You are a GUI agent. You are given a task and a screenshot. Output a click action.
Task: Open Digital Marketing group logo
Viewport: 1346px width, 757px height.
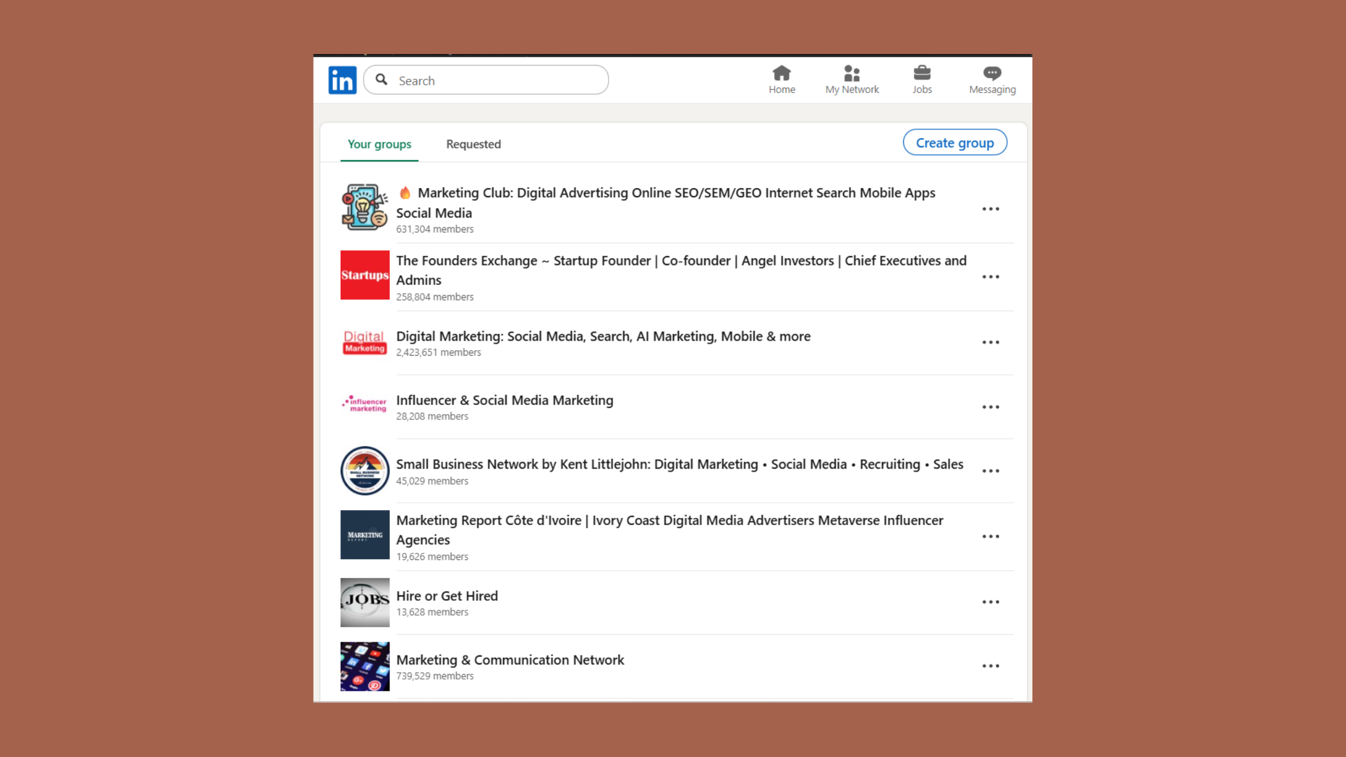[365, 342]
